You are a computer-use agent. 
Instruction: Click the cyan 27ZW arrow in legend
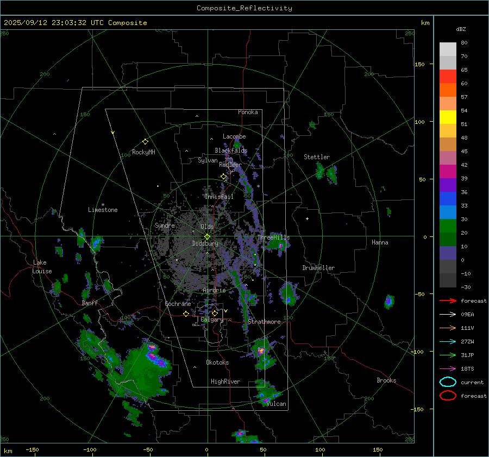448,342
